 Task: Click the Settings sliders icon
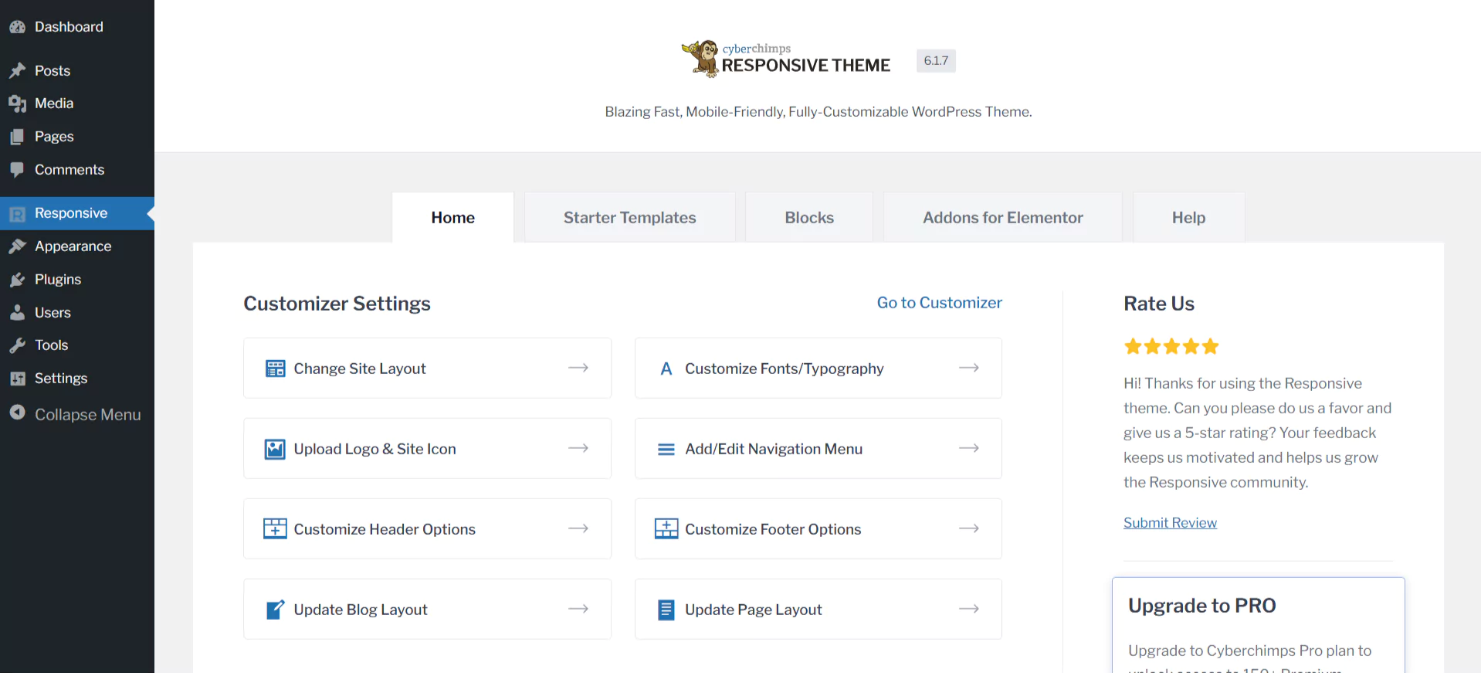point(18,379)
